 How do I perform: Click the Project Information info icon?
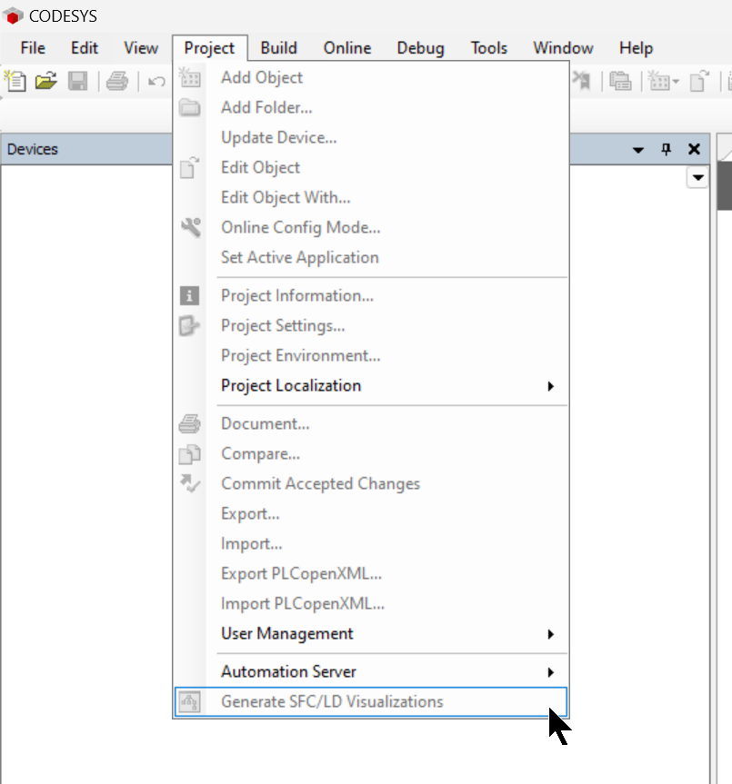(190, 295)
